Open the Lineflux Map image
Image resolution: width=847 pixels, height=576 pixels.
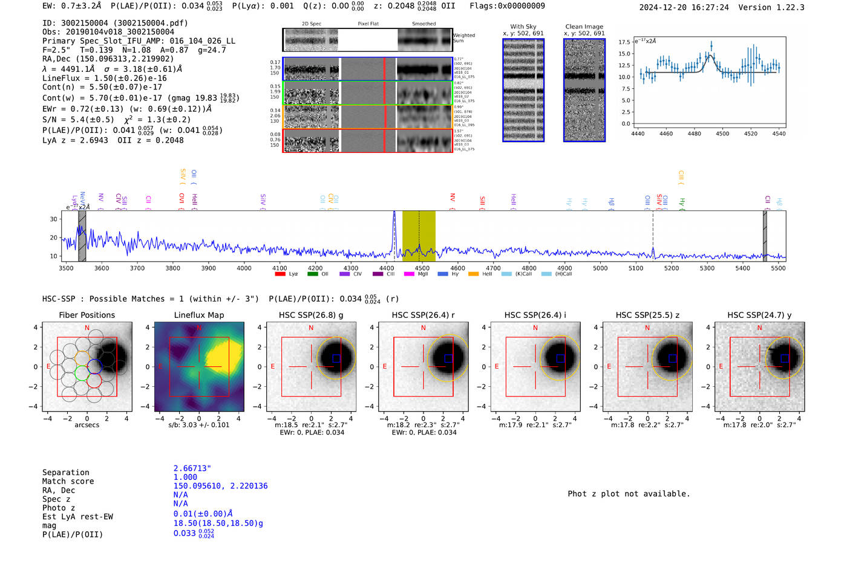point(199,366)
